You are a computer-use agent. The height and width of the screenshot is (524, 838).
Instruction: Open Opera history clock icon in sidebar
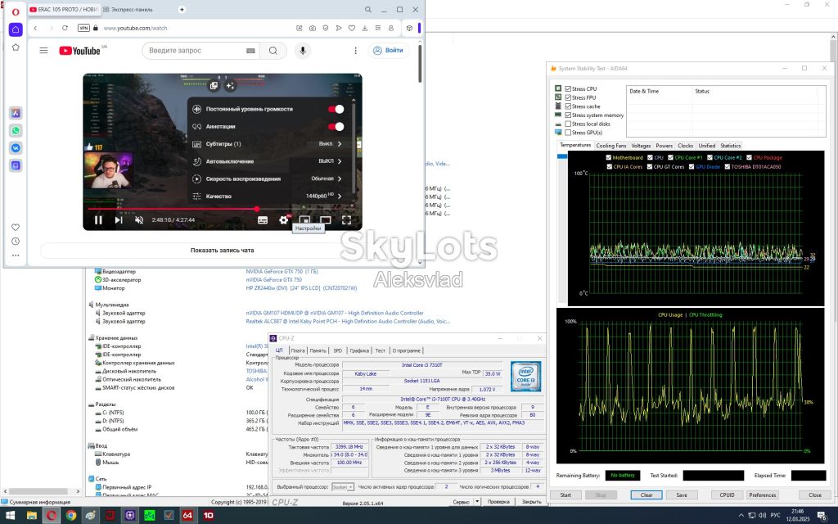pyautogui.click(x=16, y=242)
